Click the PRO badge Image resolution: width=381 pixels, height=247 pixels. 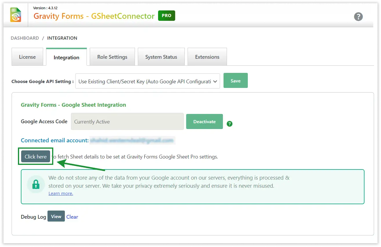pos(166,16)
